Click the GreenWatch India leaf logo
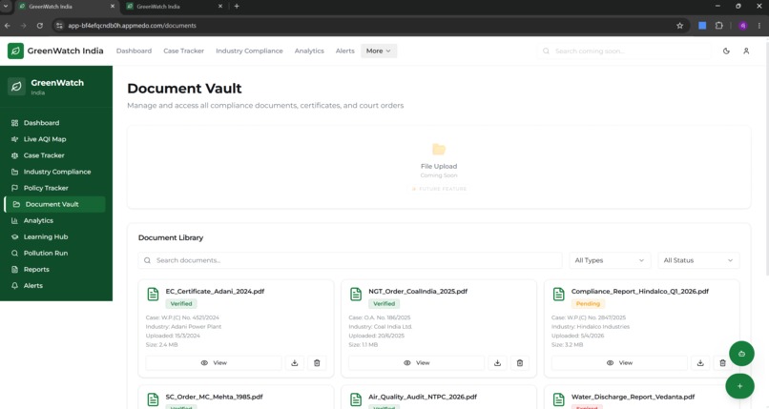 (15, 51)
